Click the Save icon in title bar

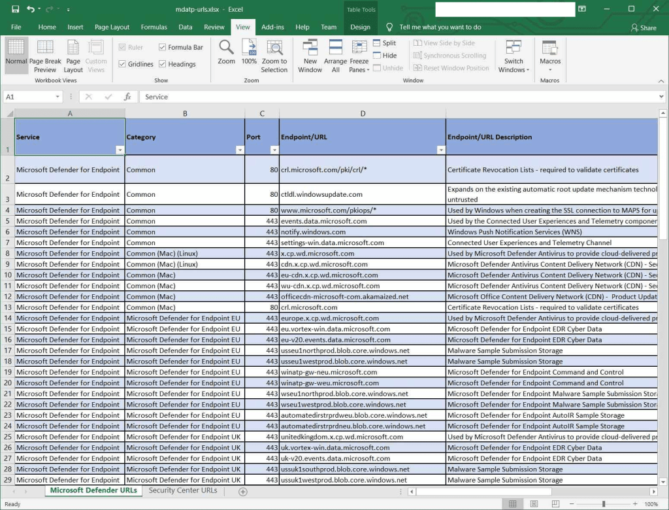click(x=14, y=9)
